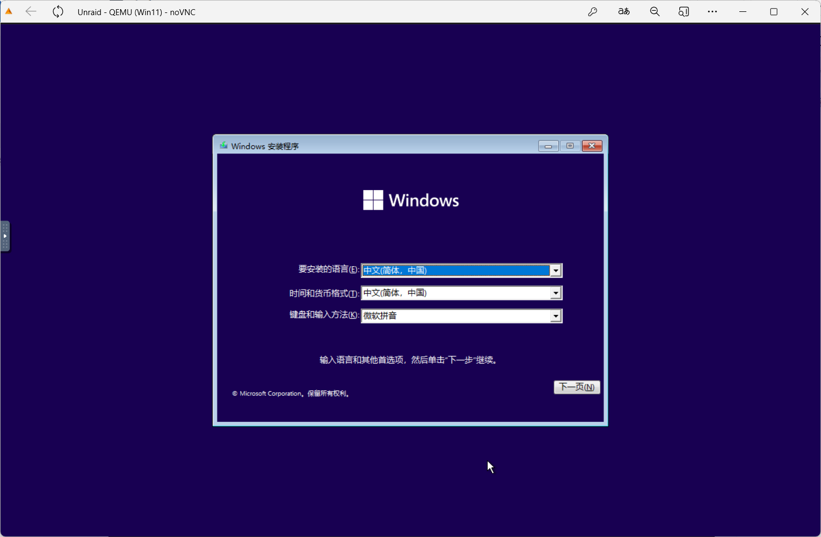Click the 下一页(N) button
Screen dimensions: 821x537
pos(577,387)
